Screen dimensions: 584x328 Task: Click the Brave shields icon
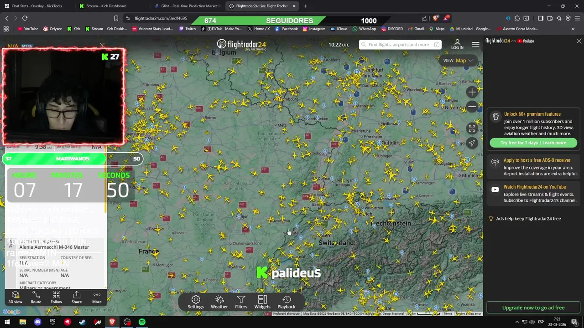436,18
